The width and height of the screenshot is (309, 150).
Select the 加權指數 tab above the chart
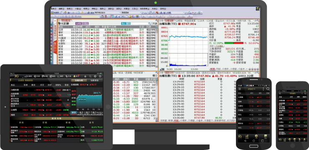(x=169, y=20)
